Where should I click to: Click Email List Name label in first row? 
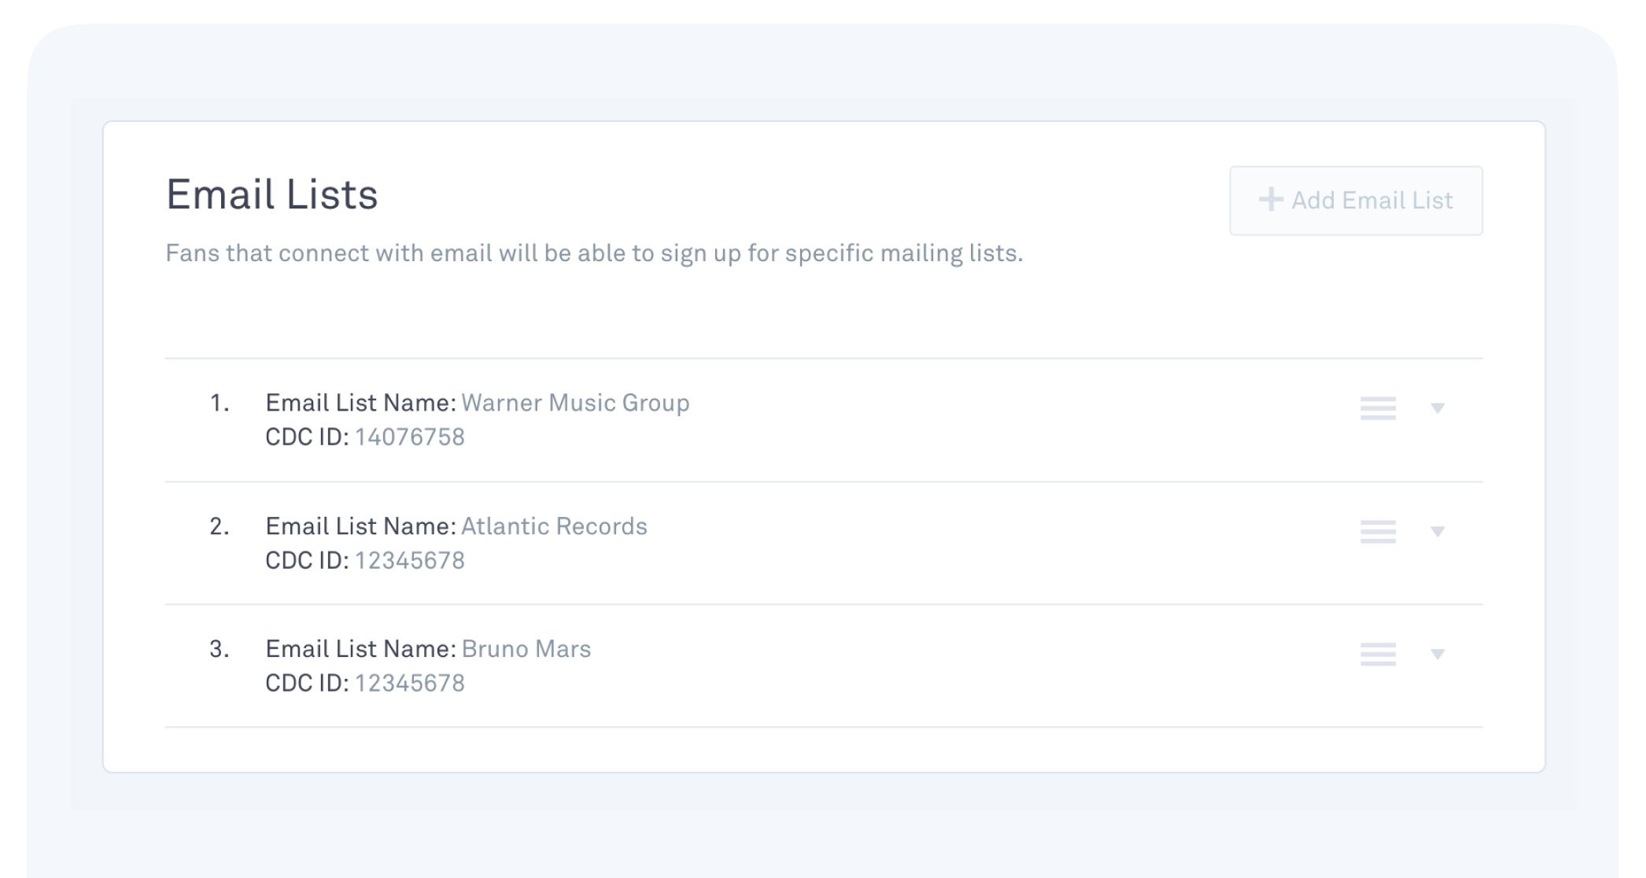(360, 403)
